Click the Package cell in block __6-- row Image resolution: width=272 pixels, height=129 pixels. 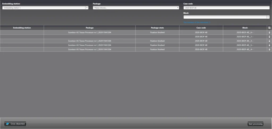tap(90, 32)
